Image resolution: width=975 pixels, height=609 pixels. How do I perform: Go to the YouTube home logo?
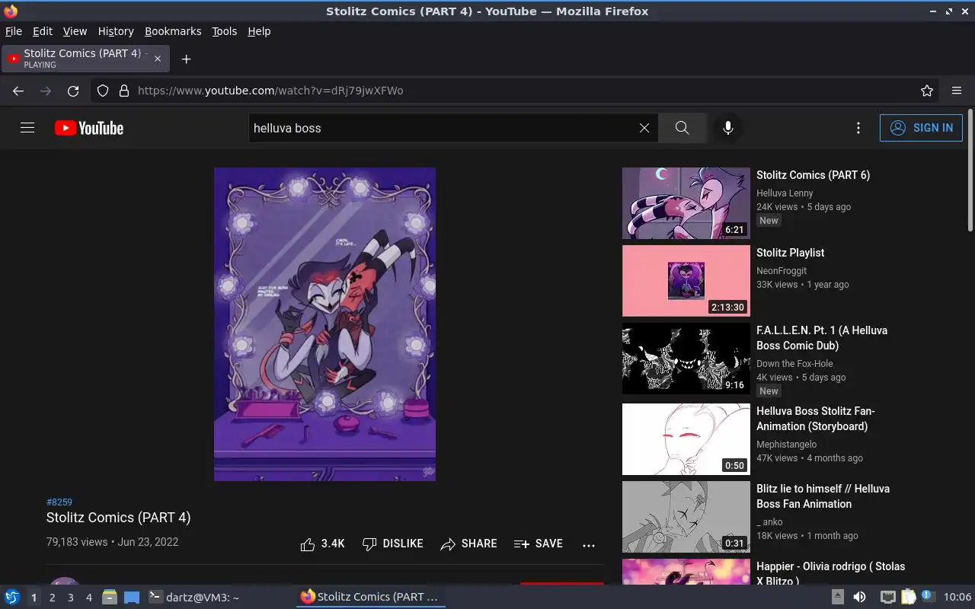[89, 128]
